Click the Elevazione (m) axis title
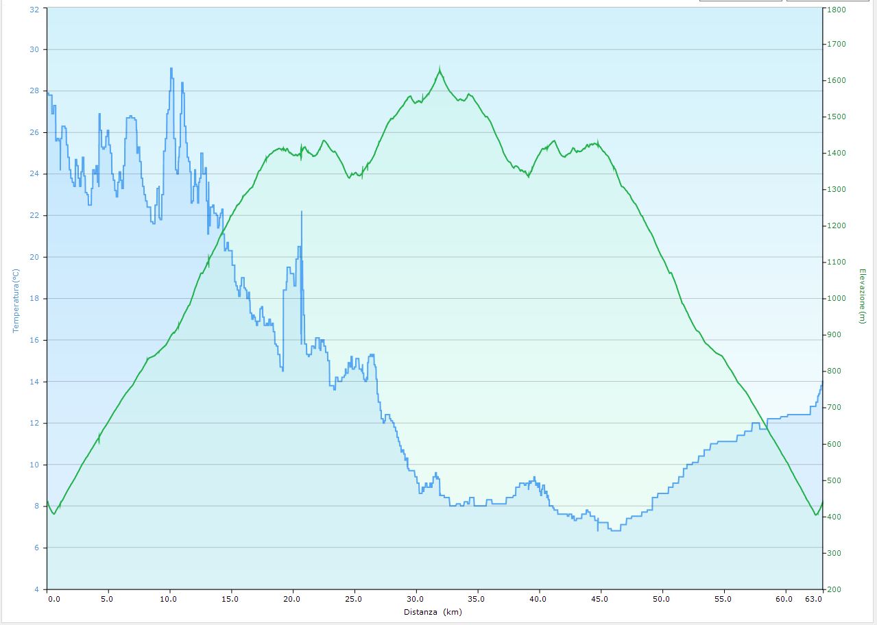The height and width of the screenshot is (625, 877). (x=862, y=296)
